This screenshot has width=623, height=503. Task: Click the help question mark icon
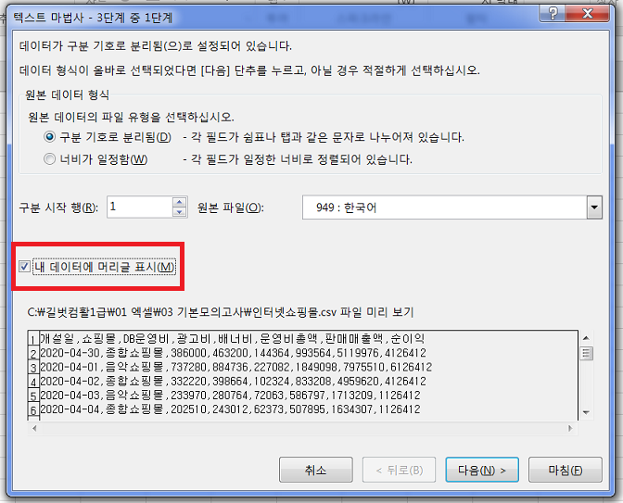[x=552, y=14]
